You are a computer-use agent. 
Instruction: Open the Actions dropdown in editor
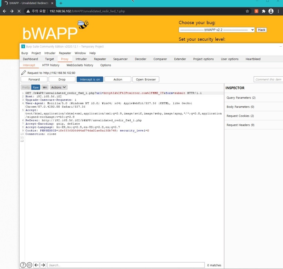pyautogui.click(x=59, y=87)
